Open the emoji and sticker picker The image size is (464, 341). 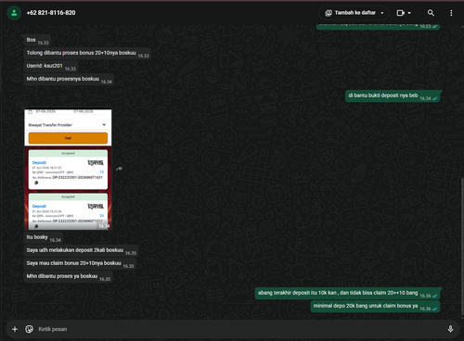point(30,329)
